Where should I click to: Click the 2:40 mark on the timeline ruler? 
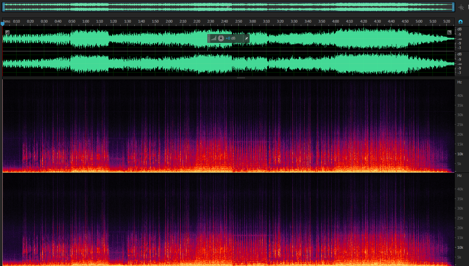click(224, 21)
